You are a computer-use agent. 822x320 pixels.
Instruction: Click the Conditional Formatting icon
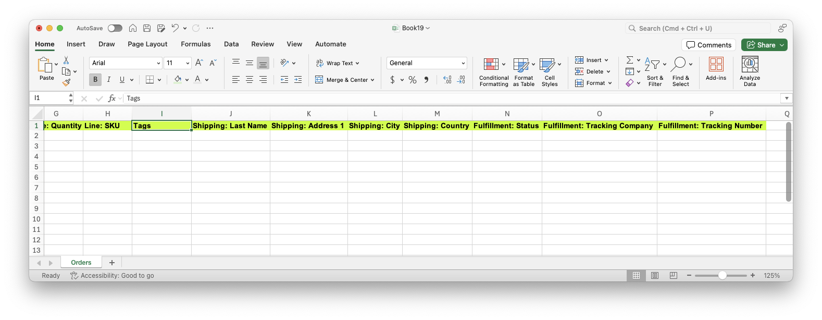[491, 65]
